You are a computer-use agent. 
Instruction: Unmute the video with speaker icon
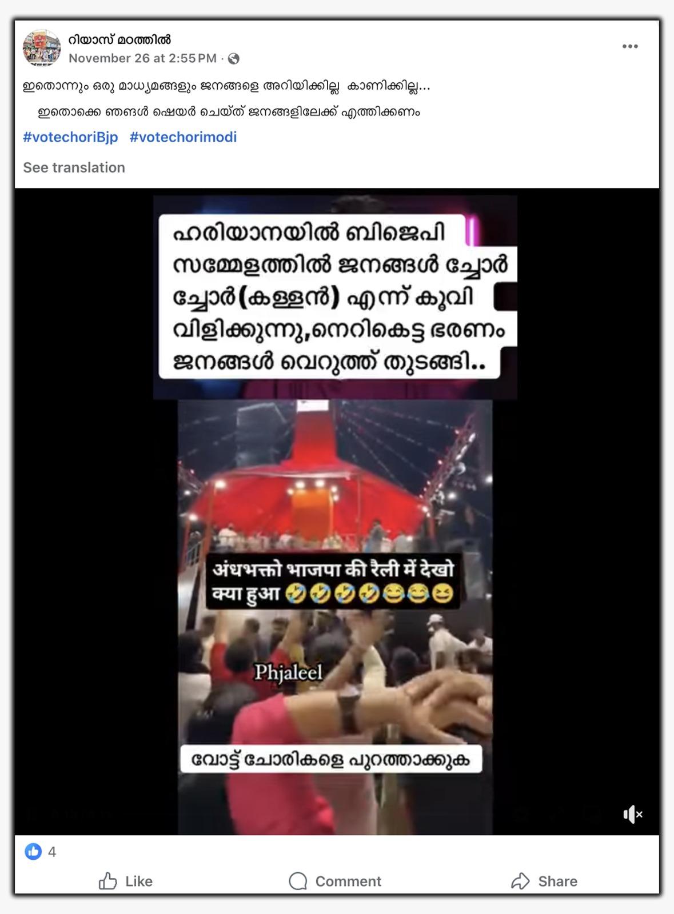(x=633, y=814)
